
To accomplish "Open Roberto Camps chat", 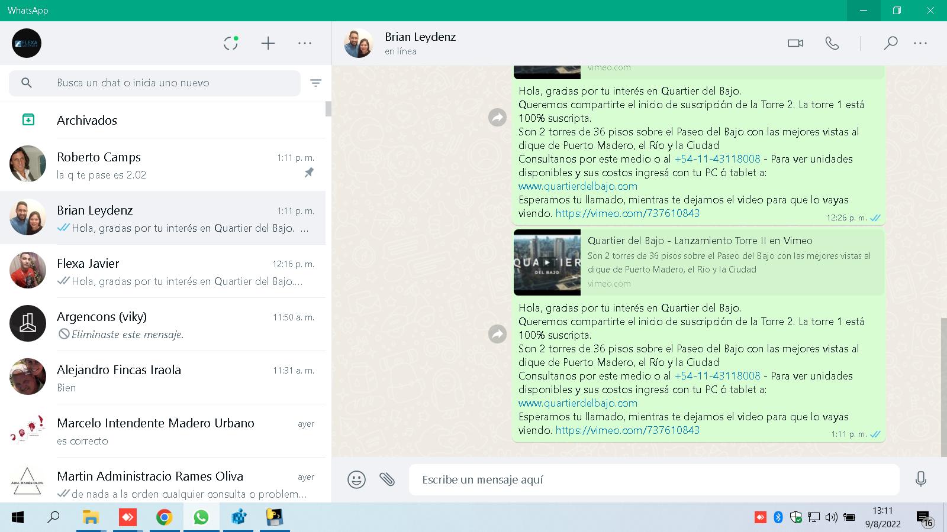I will click(x=163, y=165).
